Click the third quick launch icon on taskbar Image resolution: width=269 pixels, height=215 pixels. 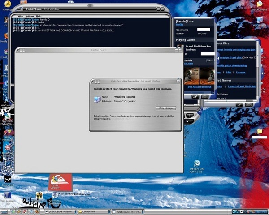point(25,212)
